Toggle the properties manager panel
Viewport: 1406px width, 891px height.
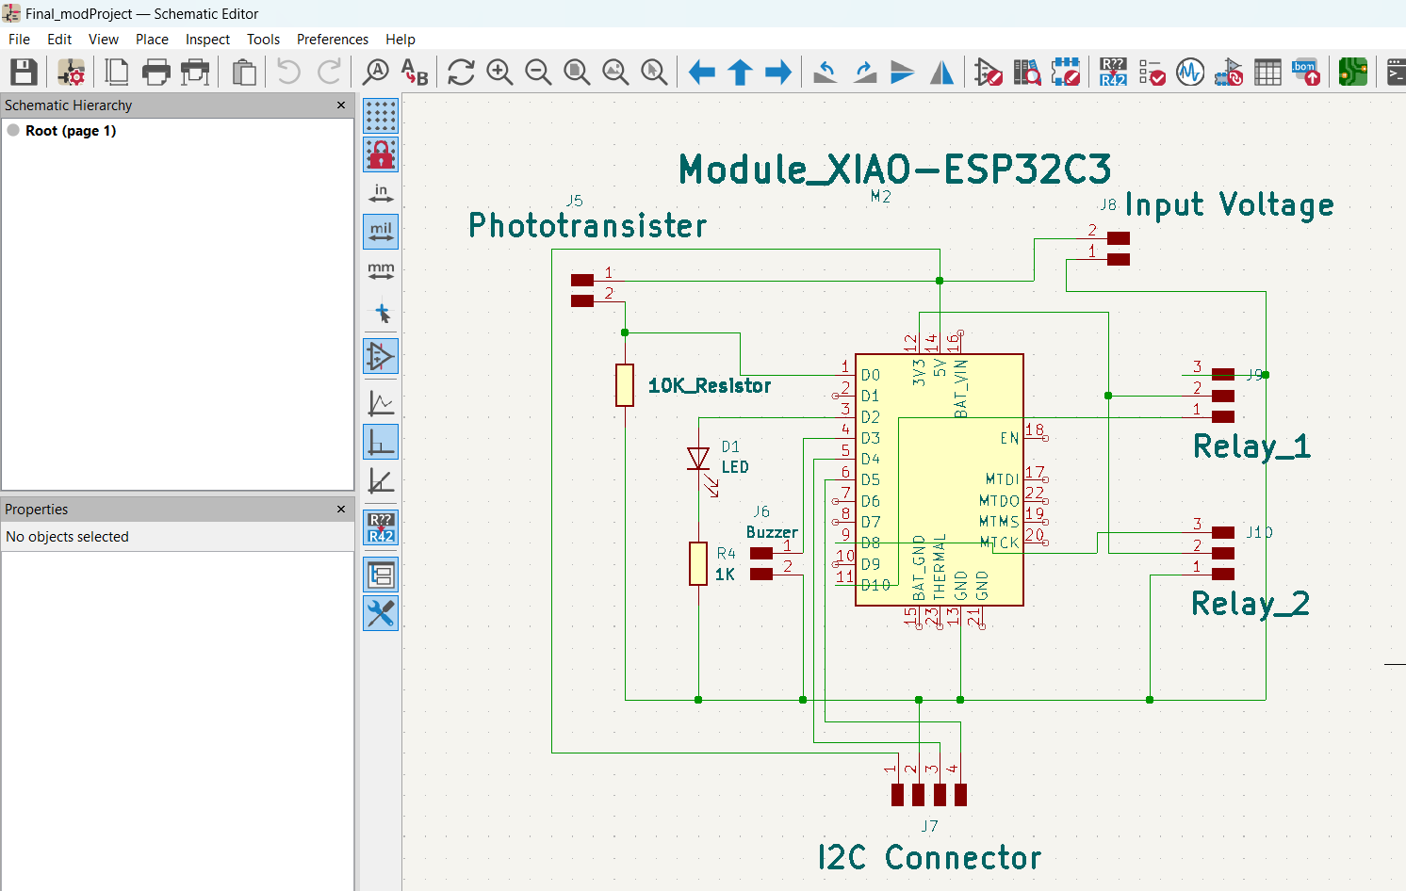381,613
